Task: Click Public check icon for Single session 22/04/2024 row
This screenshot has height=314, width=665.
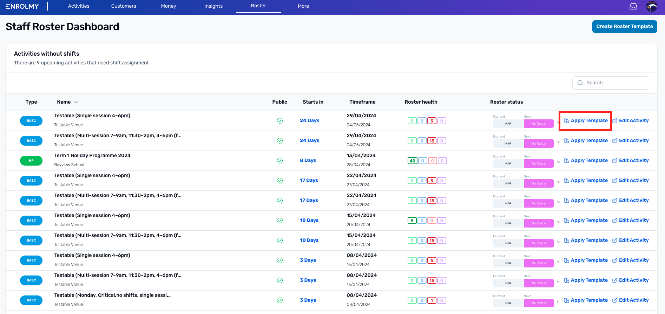Action: 280,181
